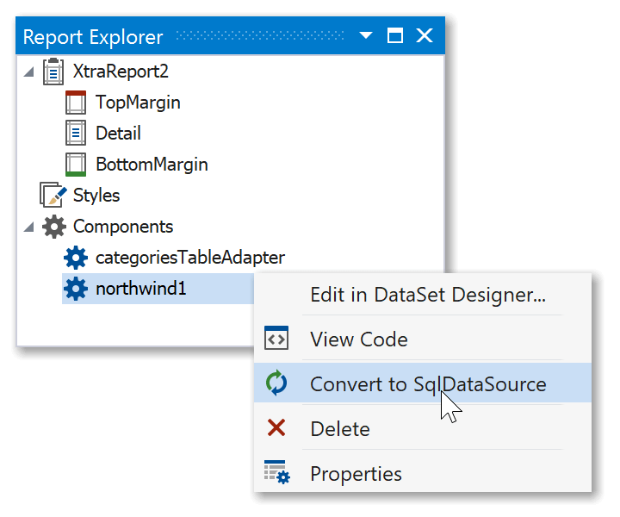This screenshot has height=517, width=620.
Task: Maximize the Report Explorer panel
Action: pos(395,36)
